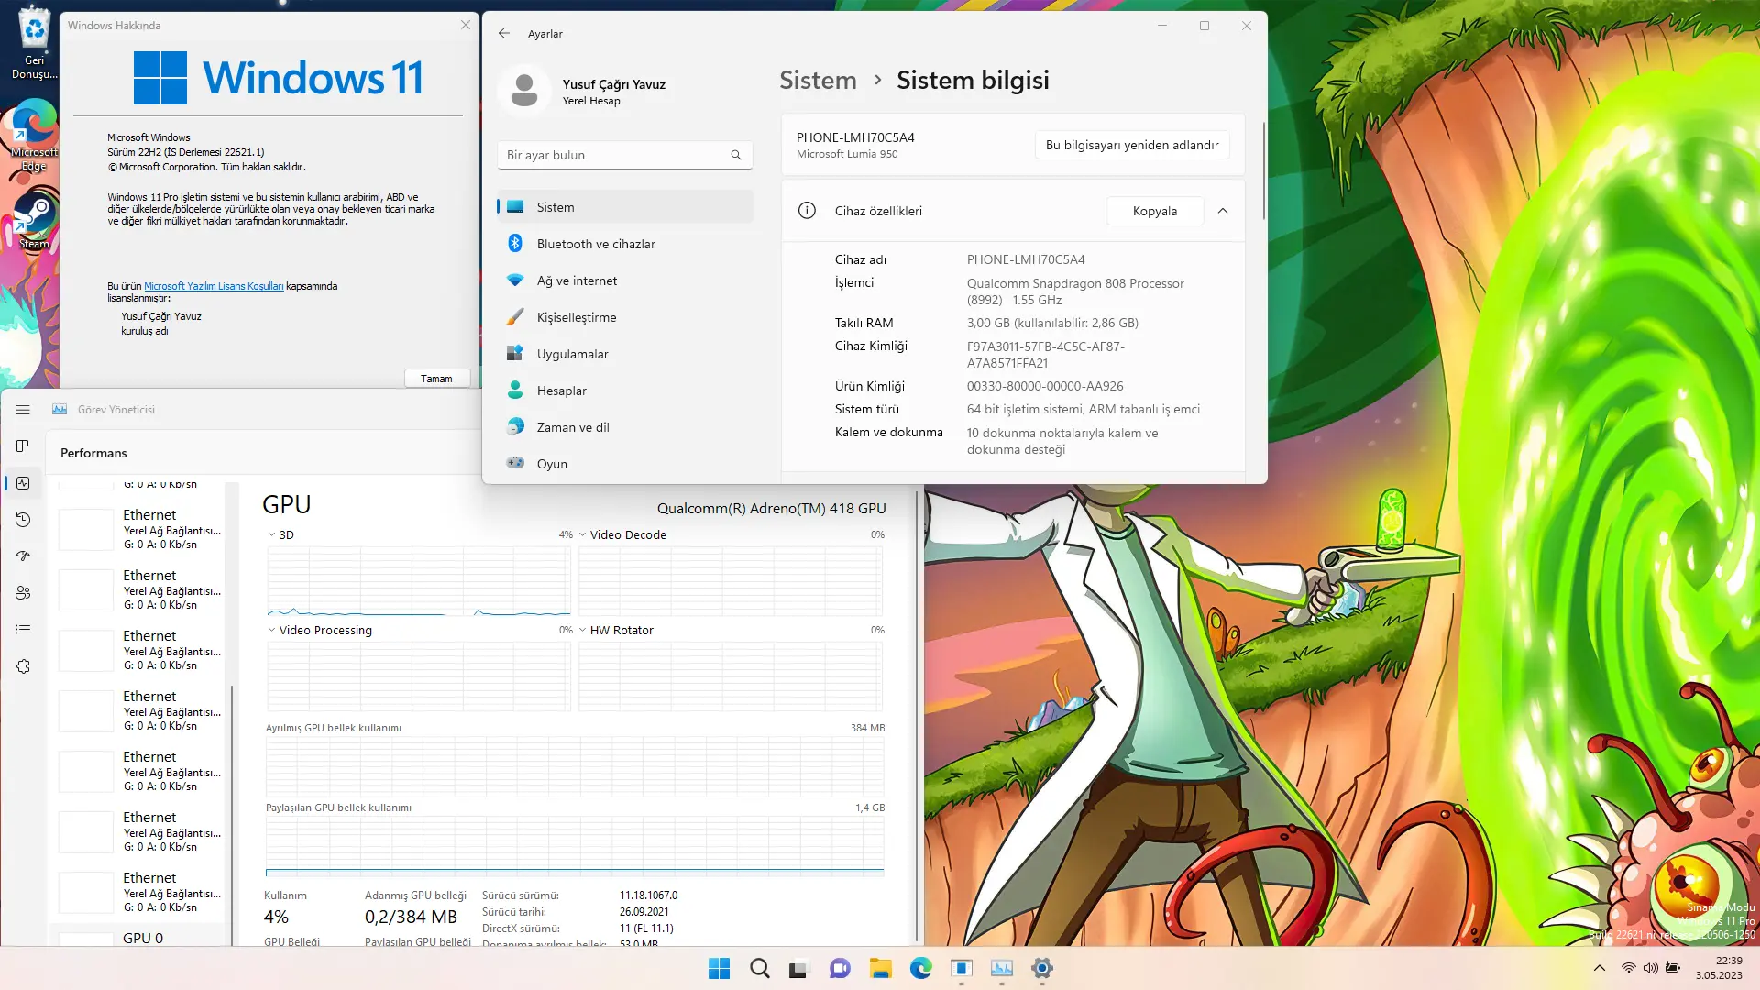Viewport: 1760px width, 990px height.
Task: Open the taskbar clock showing 22:39
Action: 1719,968
